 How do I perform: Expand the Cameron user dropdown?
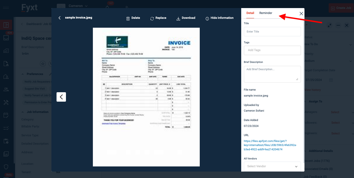(x=78, y=6)
